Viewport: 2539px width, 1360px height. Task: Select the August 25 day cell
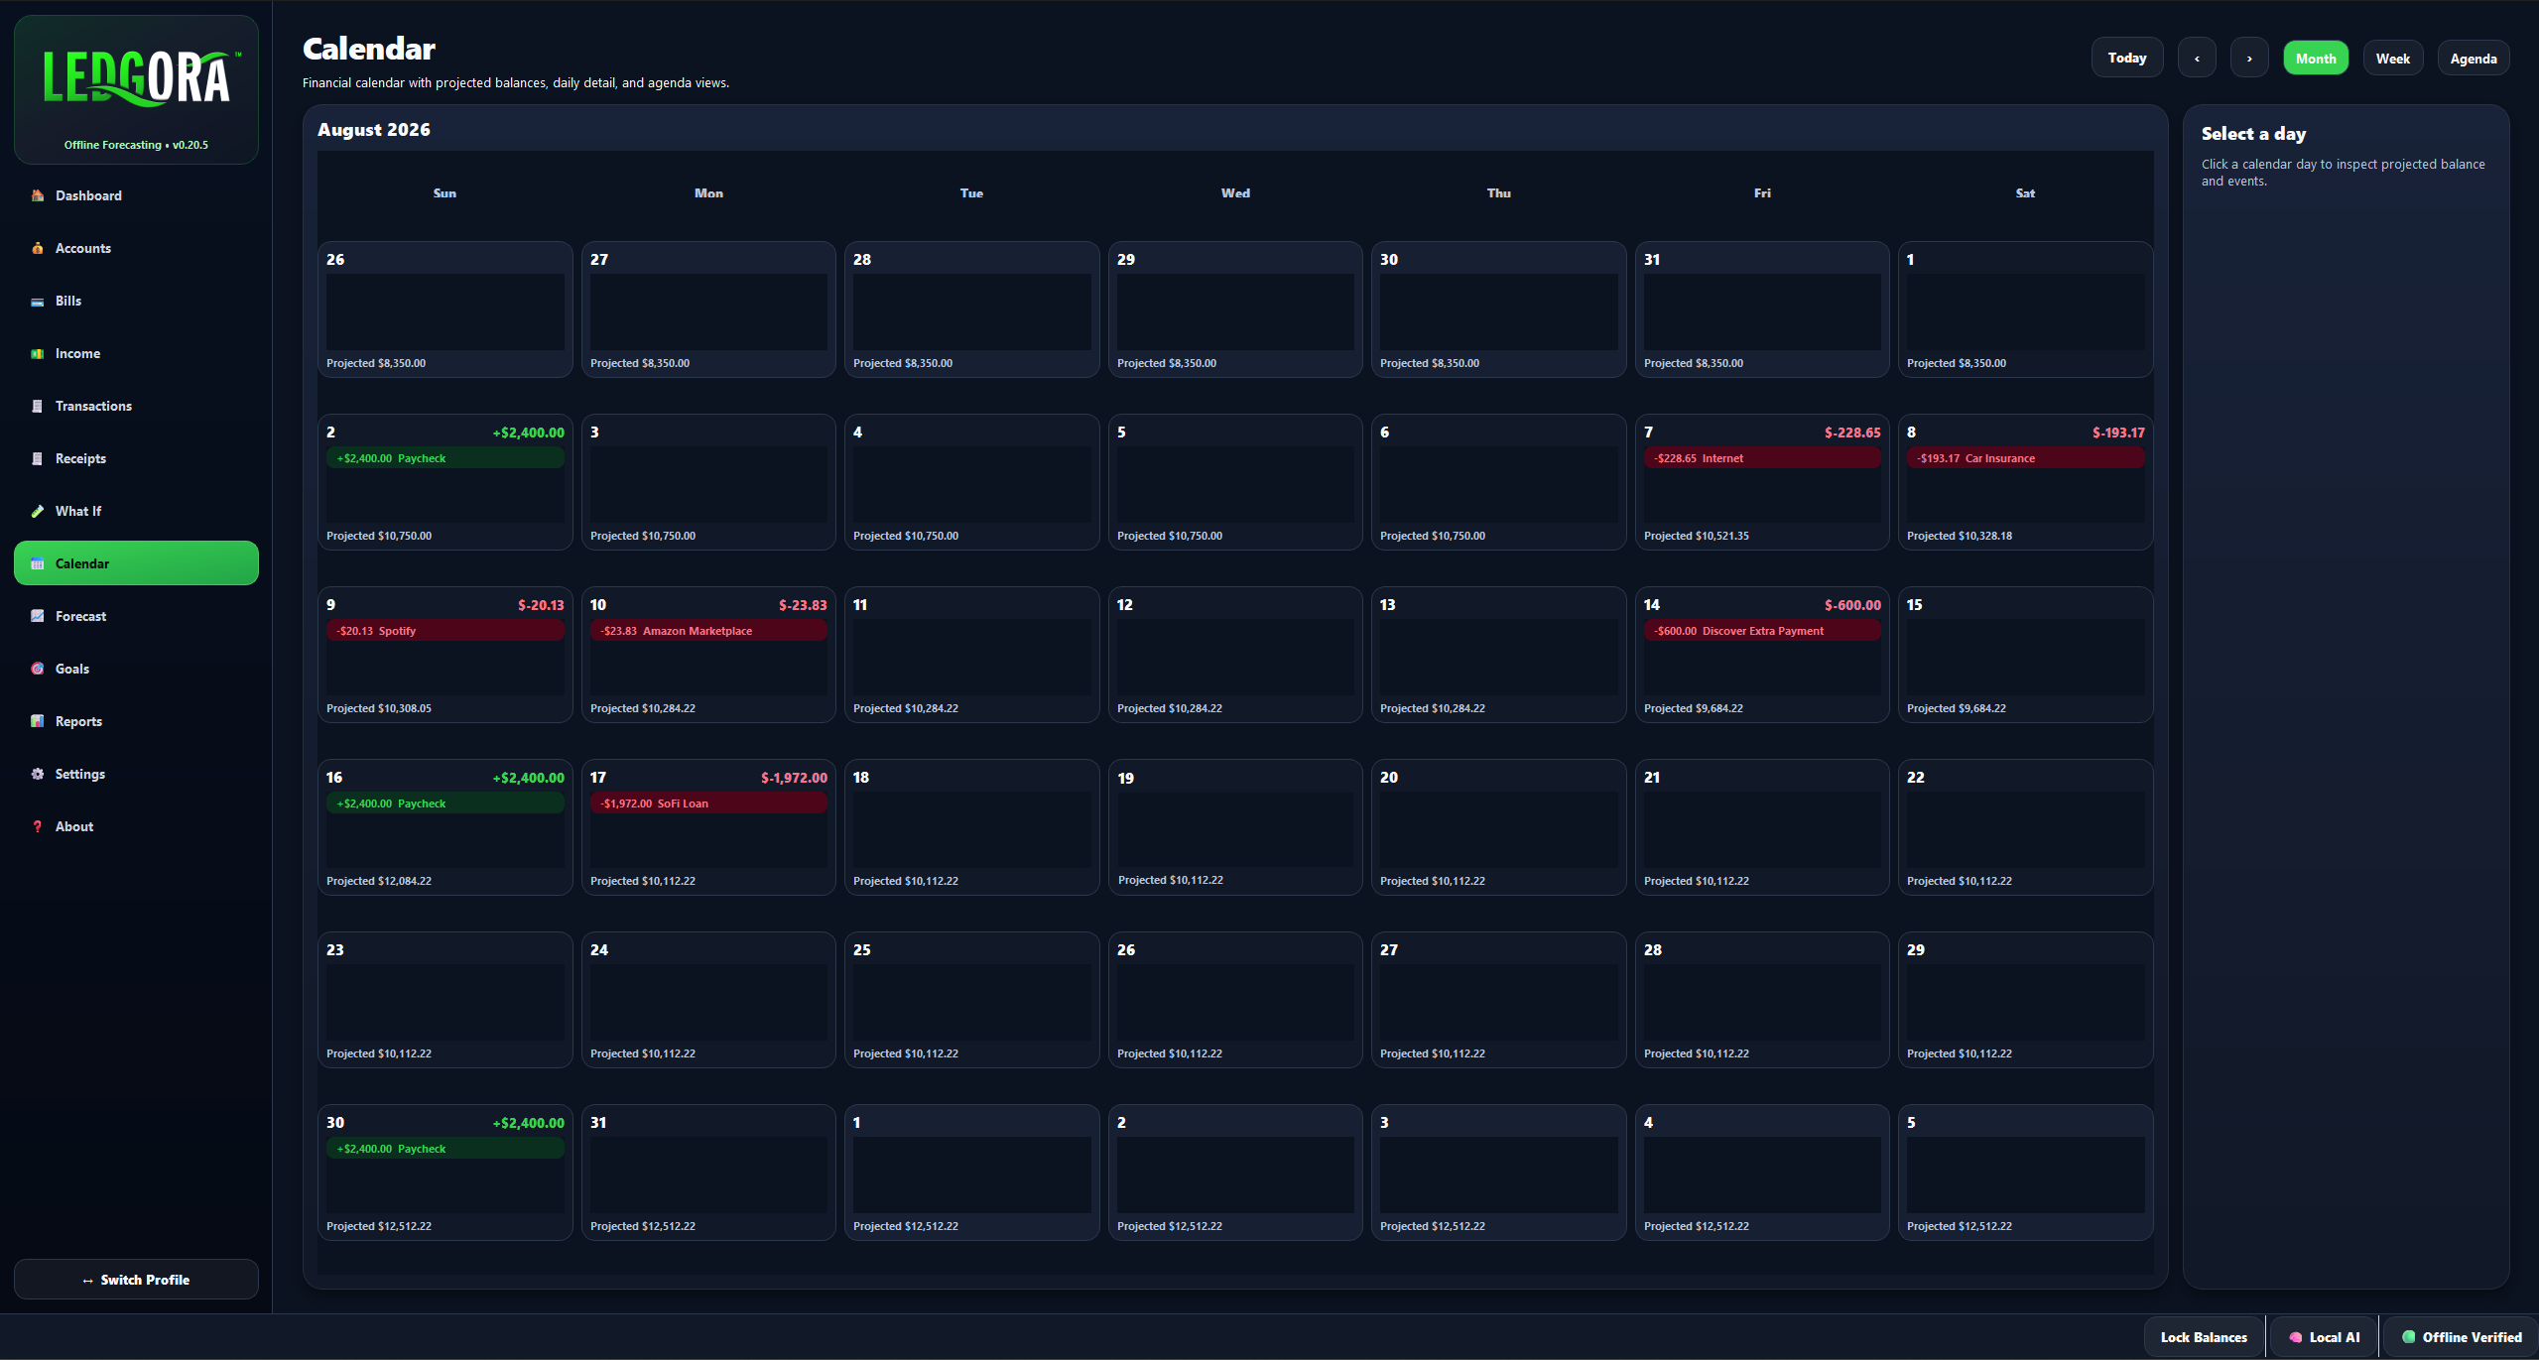(x=971, y=1000)
